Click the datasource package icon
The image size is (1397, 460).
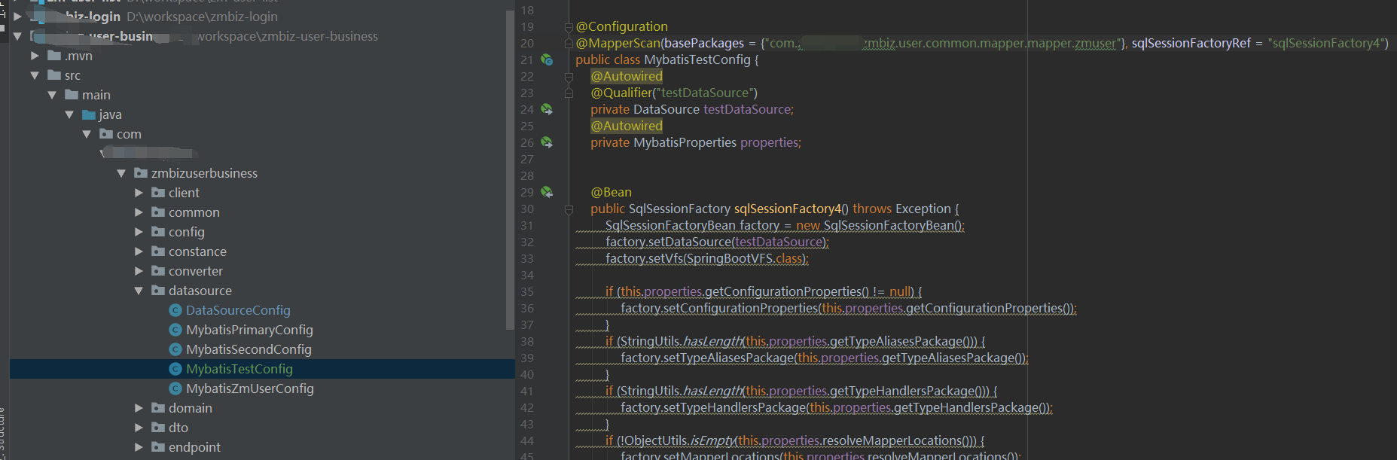click(158, 291)
